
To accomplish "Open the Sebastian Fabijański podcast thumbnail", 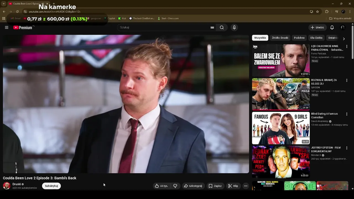I will tap(281, 60).
